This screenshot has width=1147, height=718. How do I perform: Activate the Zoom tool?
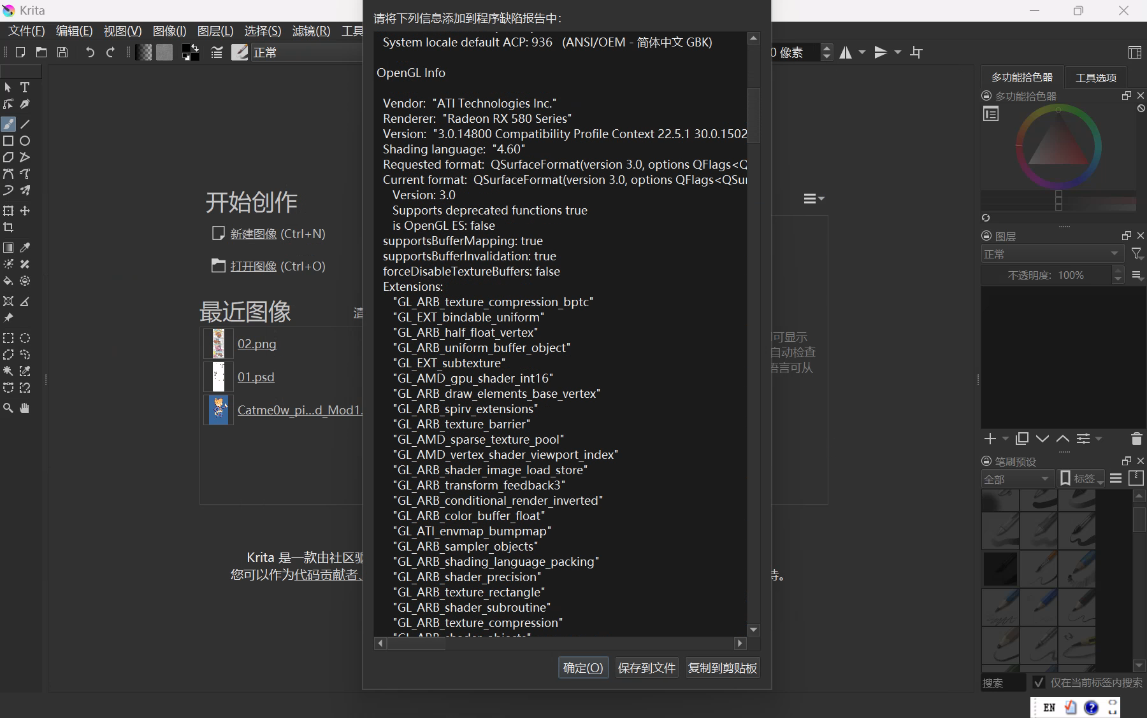pos(8,408)
